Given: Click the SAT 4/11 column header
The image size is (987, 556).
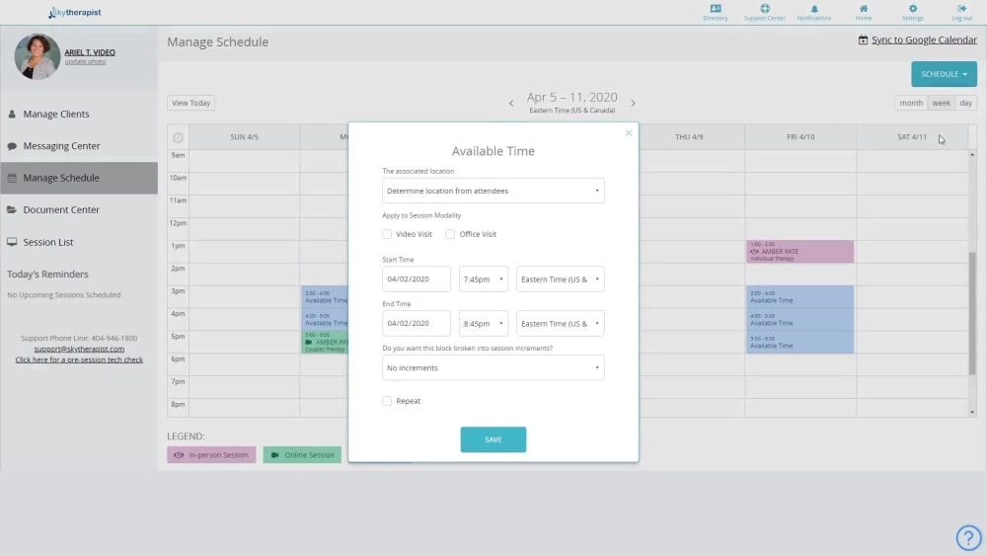Looking at the screenshot, I should pos(911,136).
